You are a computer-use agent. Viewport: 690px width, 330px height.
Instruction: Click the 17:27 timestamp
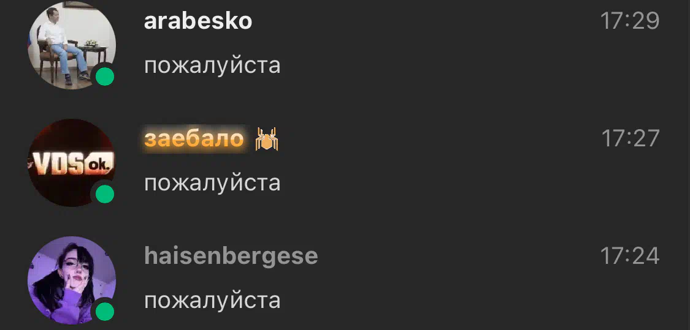pos(630,139)
